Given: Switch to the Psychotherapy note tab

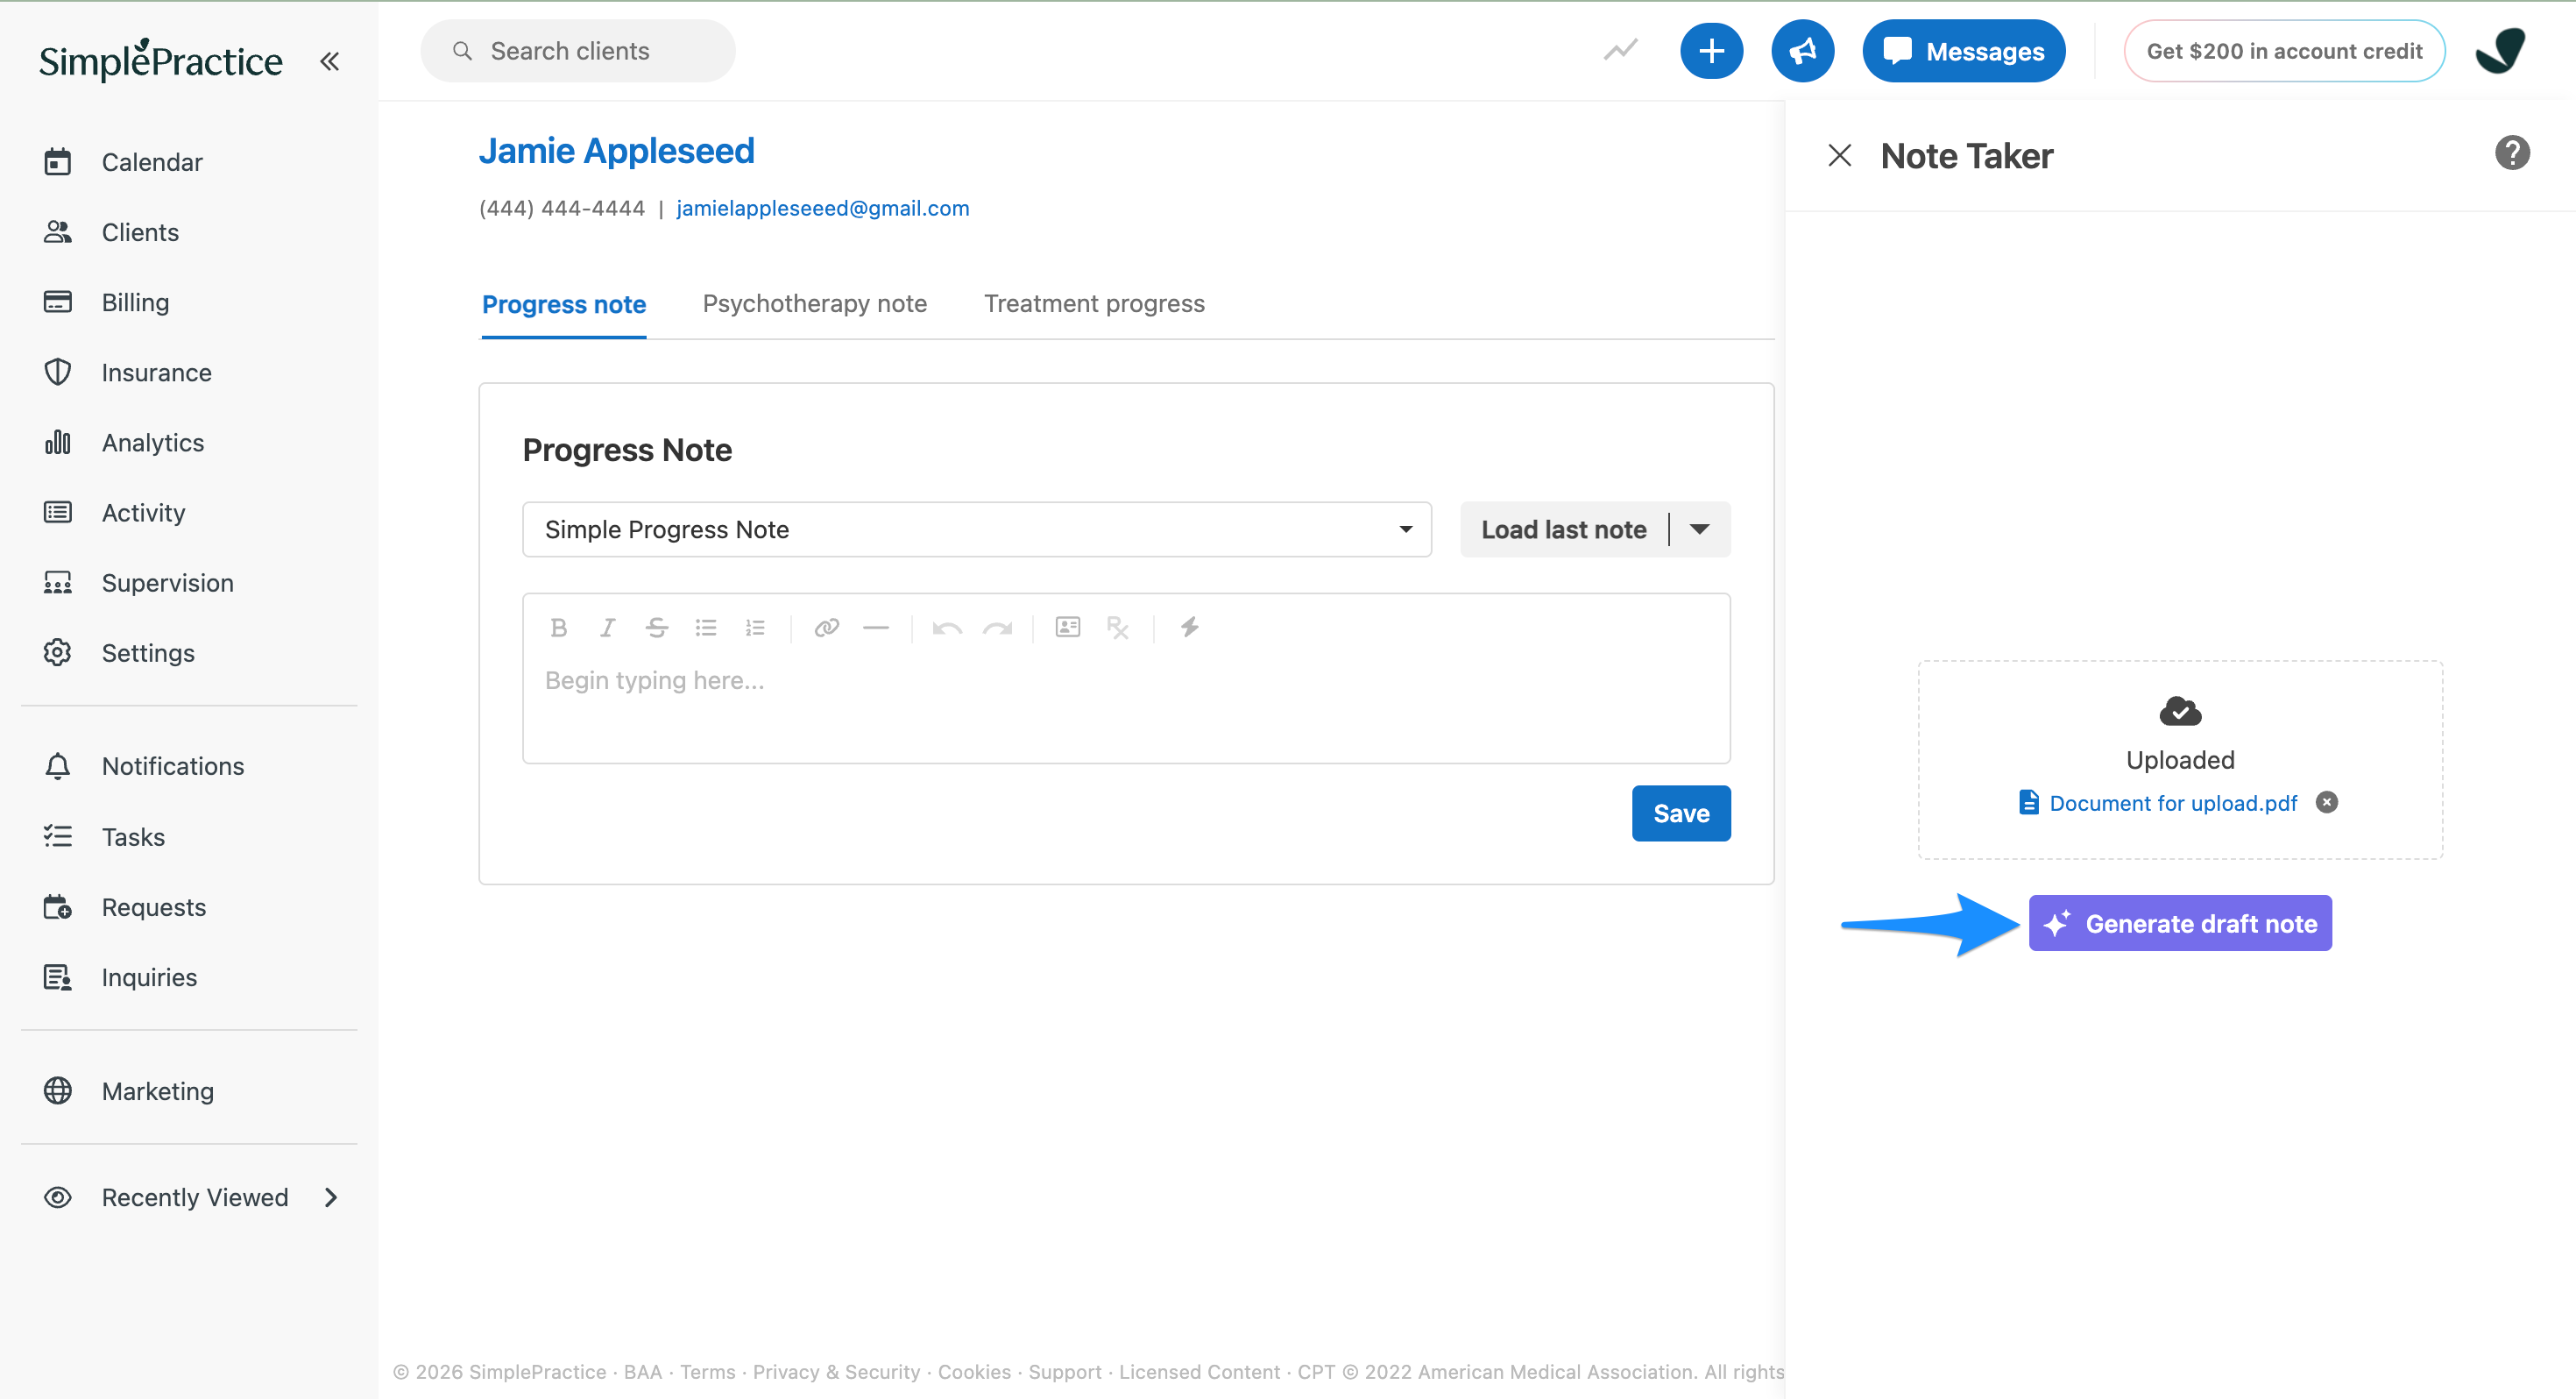Looking at the screenshot, I should pos(814,303).
